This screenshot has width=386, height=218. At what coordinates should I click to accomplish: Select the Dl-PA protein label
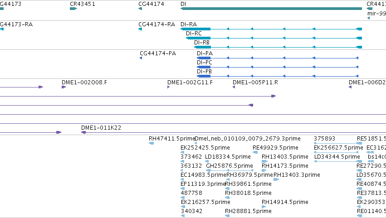coord(205,53)
